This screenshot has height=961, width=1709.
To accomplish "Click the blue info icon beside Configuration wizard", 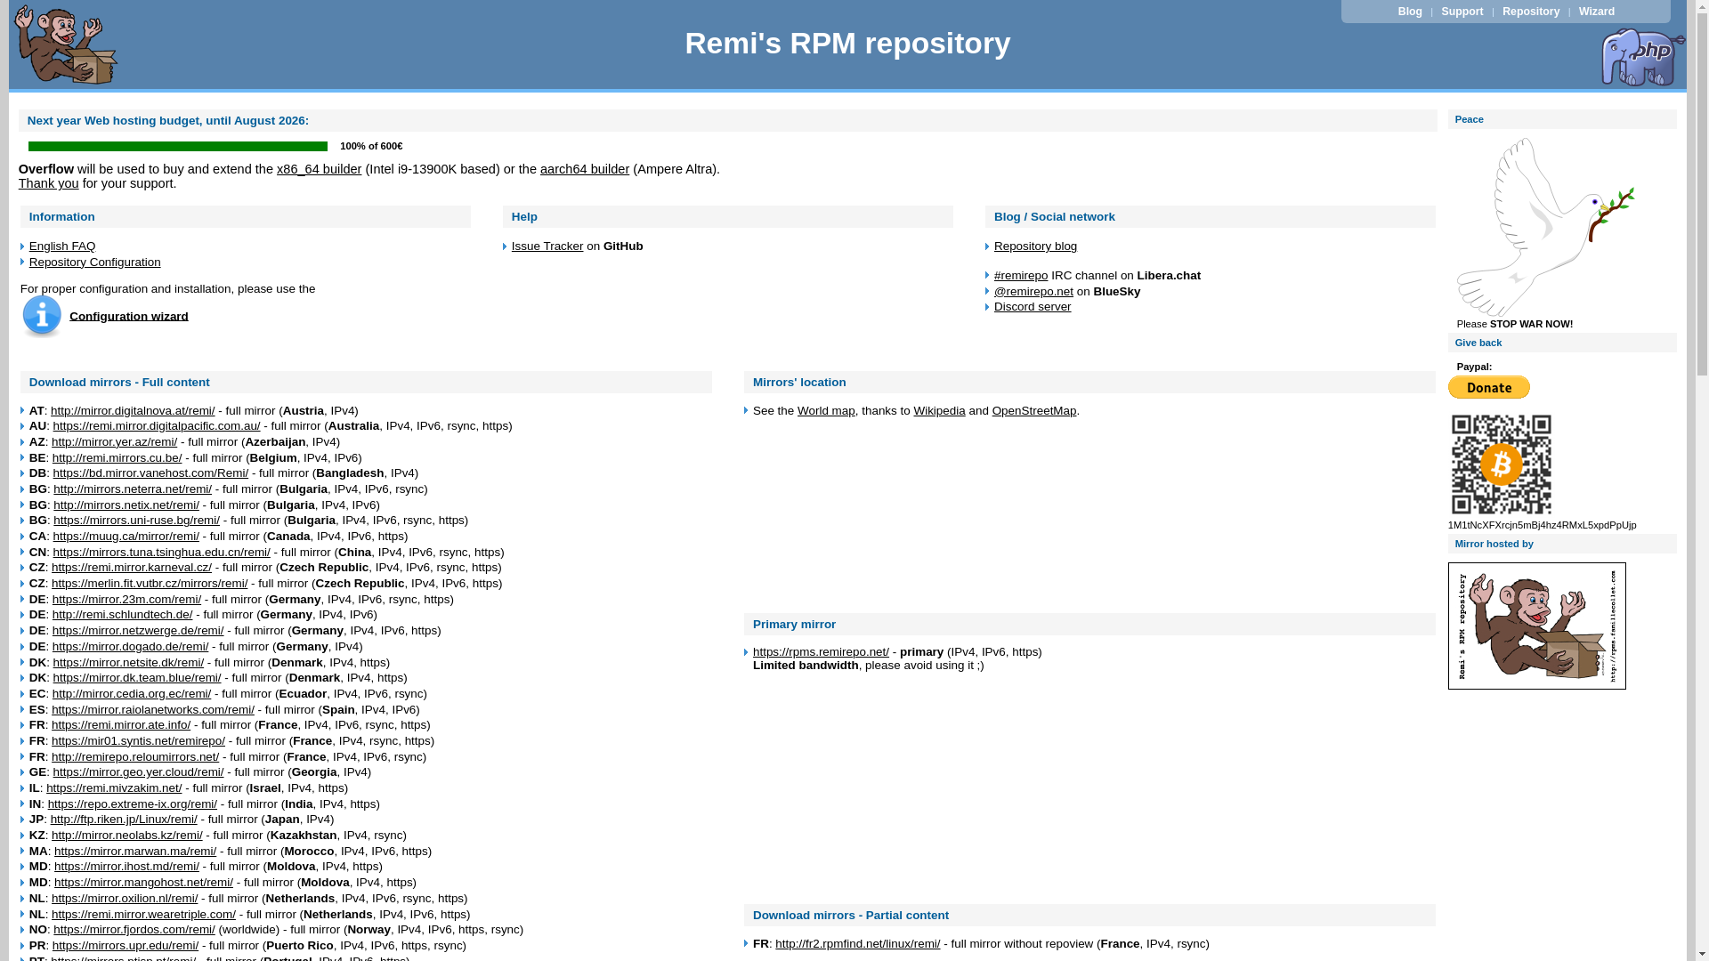I will [x=42, y=317].
